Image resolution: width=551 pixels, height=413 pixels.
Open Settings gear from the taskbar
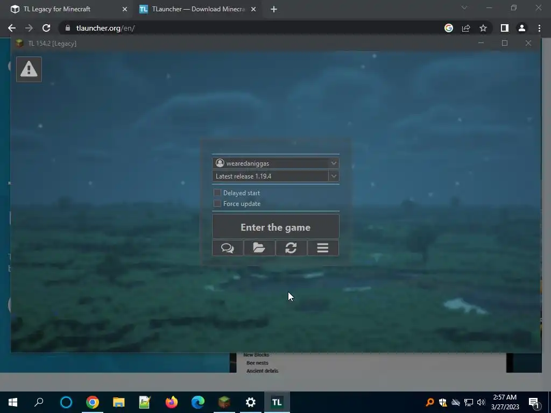tap(251, 402)
